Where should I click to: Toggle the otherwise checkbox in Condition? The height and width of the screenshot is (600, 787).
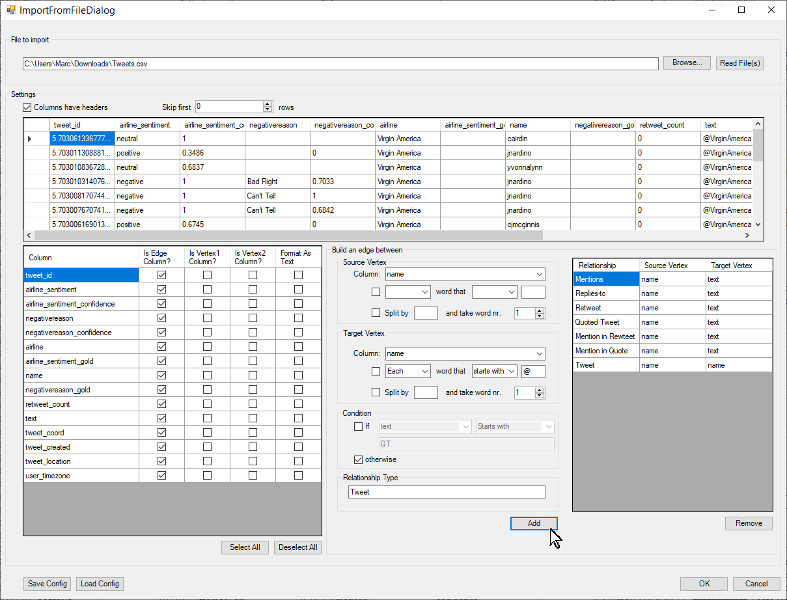coord(358,459)
